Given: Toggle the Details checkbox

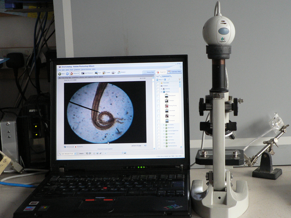Looking at the screenshot, I should (x=78, y=154).
